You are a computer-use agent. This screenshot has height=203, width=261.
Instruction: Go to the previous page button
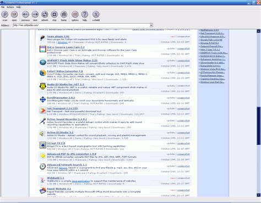coord(25,14)
